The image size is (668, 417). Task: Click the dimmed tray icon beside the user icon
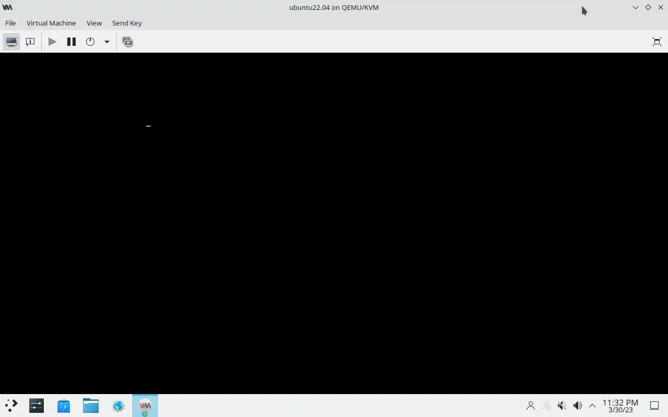546,406
